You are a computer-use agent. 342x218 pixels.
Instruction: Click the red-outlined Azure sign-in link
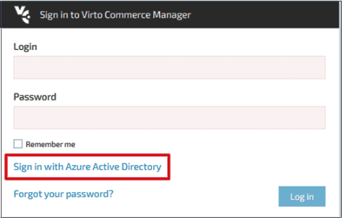coord(87,167)
